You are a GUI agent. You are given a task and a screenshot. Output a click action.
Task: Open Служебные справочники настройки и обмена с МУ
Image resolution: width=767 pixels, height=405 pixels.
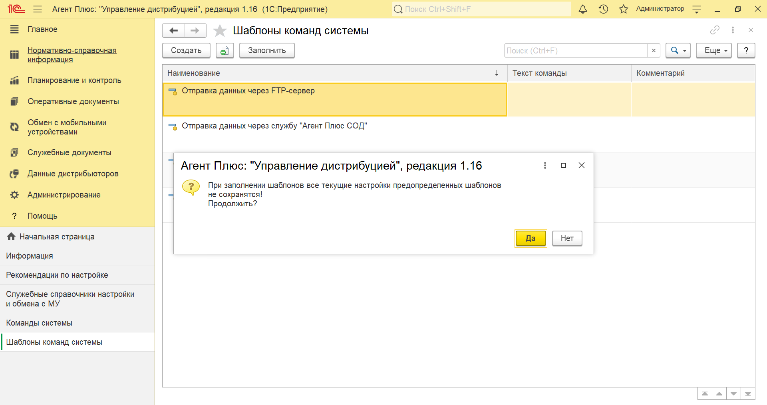pyautogui.click(x=77, y=299)
